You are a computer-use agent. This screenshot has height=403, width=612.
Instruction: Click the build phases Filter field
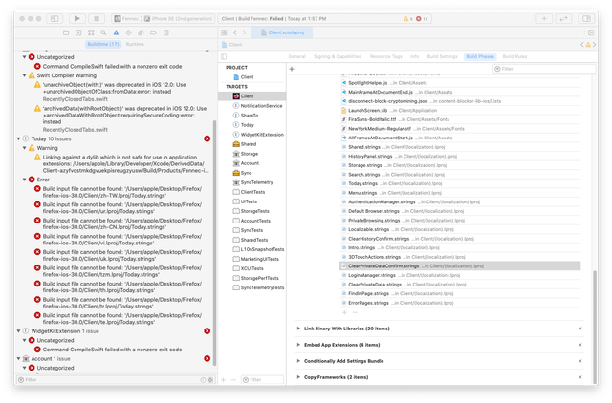tap(544, 69)
